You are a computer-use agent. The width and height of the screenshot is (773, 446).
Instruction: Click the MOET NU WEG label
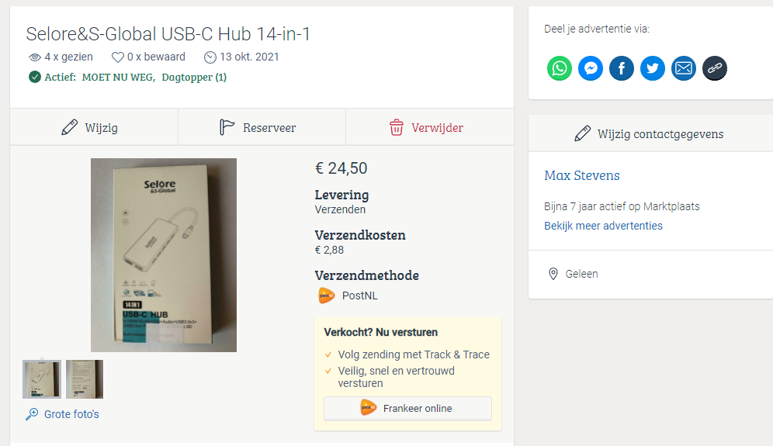click(118, 78)
